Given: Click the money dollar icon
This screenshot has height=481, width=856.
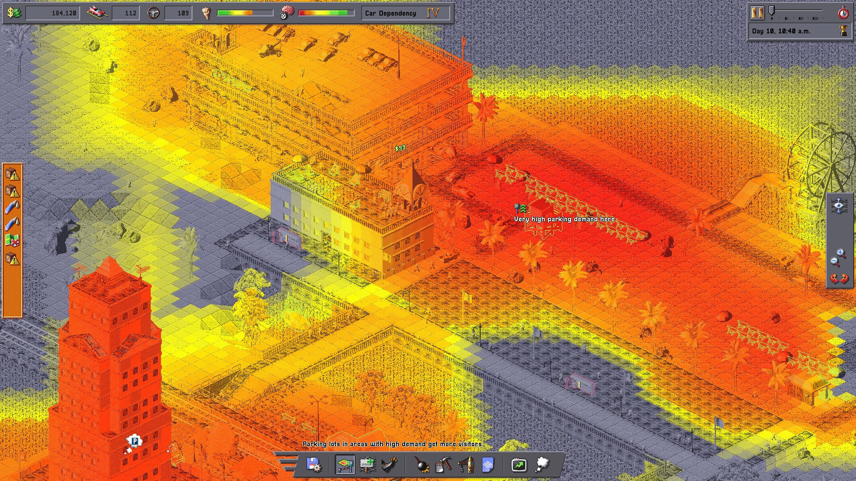Looking at the screenshot, I should click(x=14, y=13).
